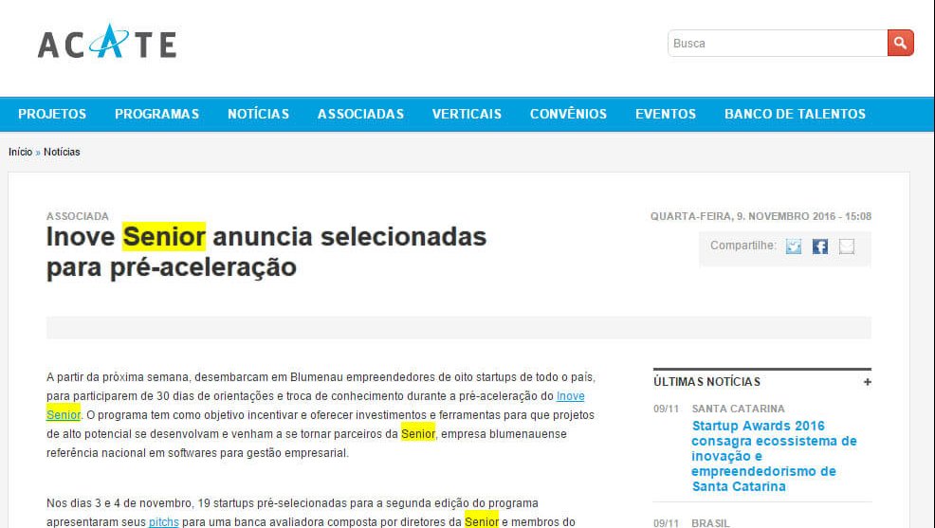This screenshot has height=528, width=935.
Task: Click the ACATE logo
Action: (x=107, y=42)
